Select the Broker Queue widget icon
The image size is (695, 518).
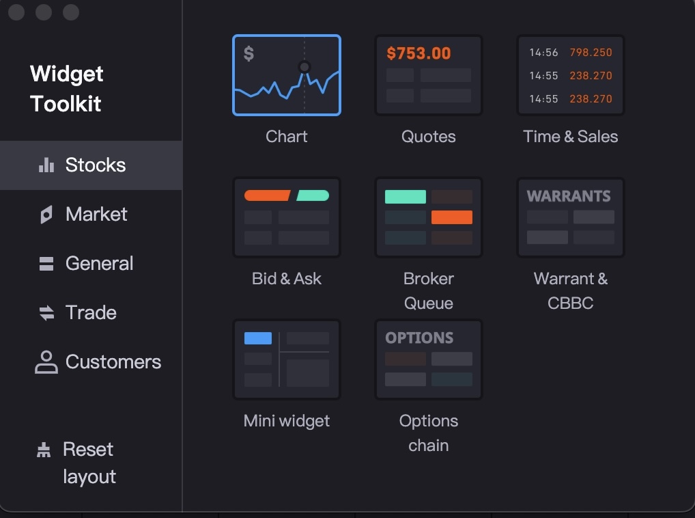[x=428, y=217]
